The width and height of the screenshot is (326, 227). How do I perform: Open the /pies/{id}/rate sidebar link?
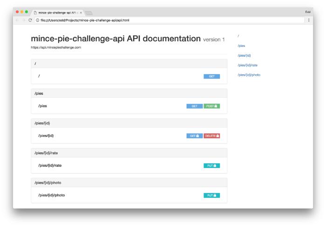tap(247, 65)
